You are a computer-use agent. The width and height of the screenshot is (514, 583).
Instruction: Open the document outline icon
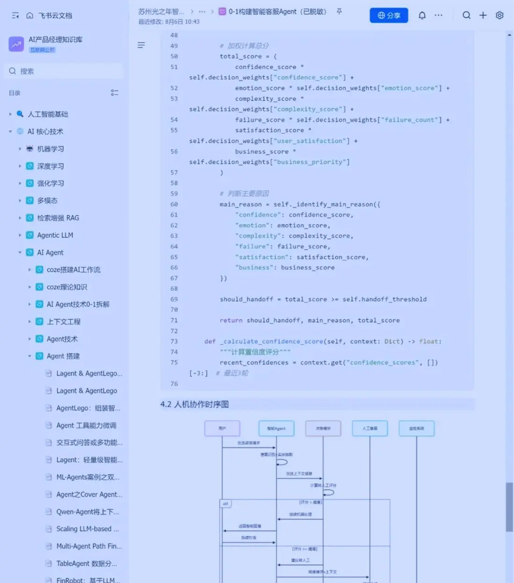pyautogui.click(x=141, y=45)
